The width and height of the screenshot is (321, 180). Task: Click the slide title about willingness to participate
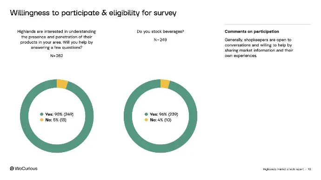tap(93, 13)
